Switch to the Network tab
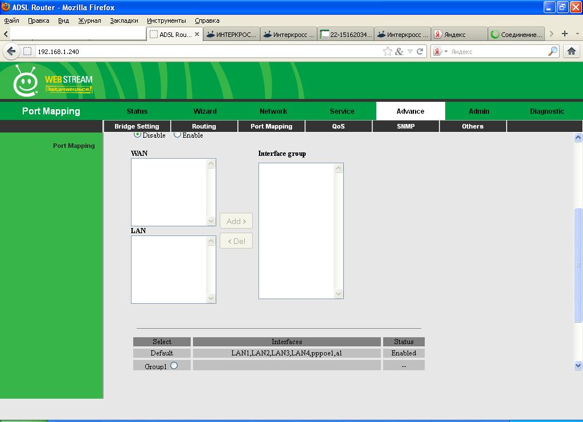 click(273, 111)
